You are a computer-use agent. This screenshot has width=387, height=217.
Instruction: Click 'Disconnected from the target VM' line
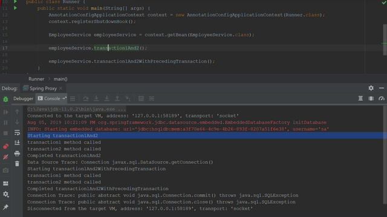point(140,209)
